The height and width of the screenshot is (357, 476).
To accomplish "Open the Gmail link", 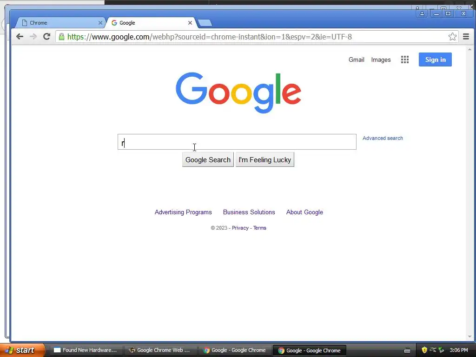I will coord(357,60).
